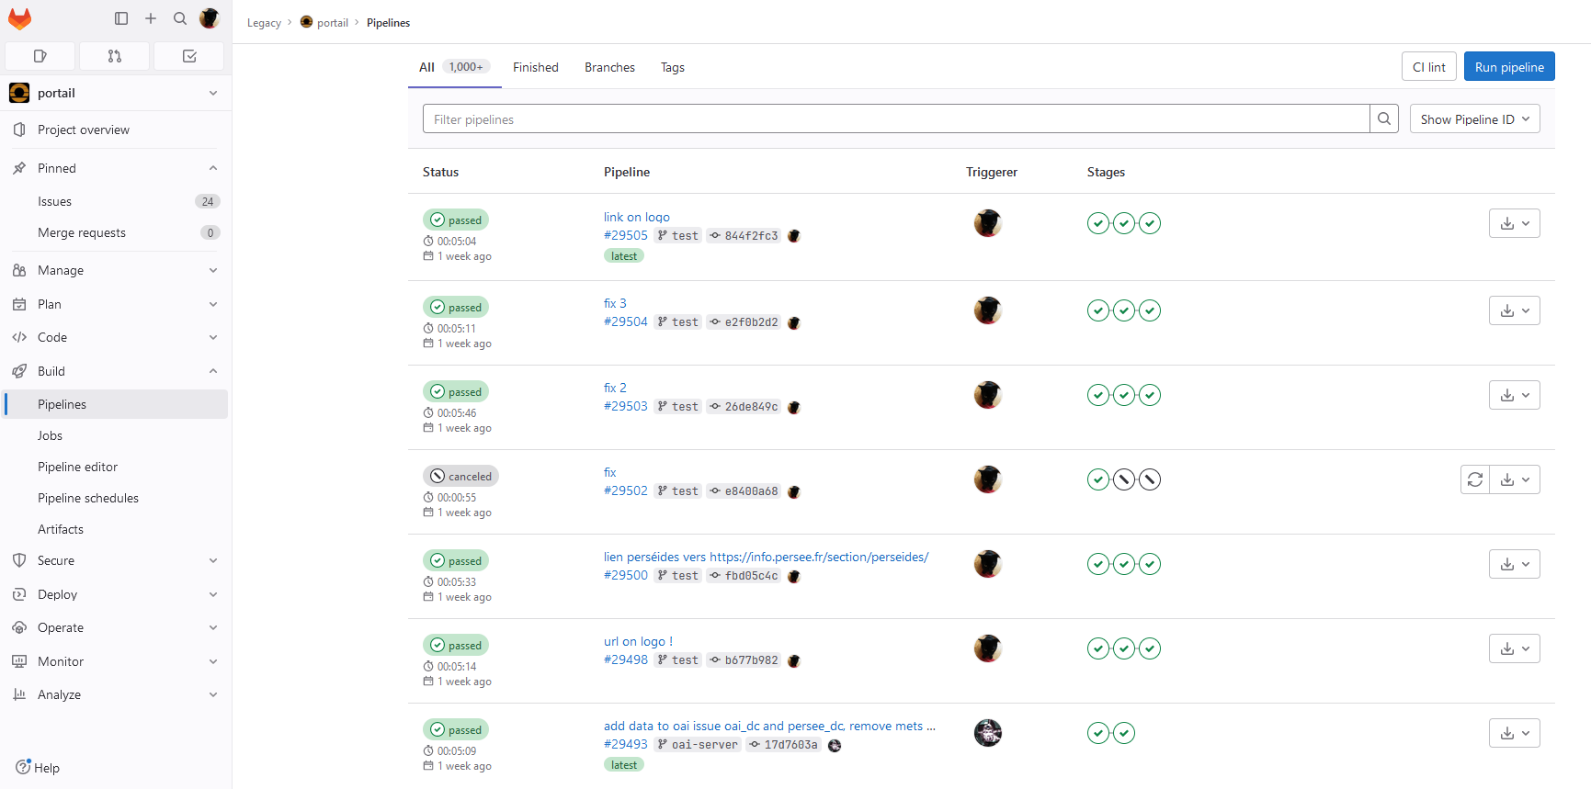Open the merge requests shortcut icon
This screenshot has height=789, width=1591.
coord(114,56)
